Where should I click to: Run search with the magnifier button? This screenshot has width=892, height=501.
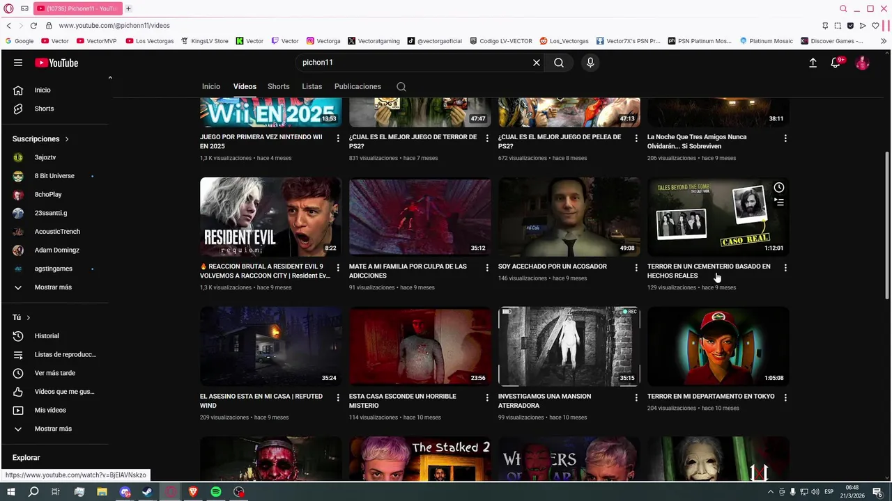click(559, 63)
